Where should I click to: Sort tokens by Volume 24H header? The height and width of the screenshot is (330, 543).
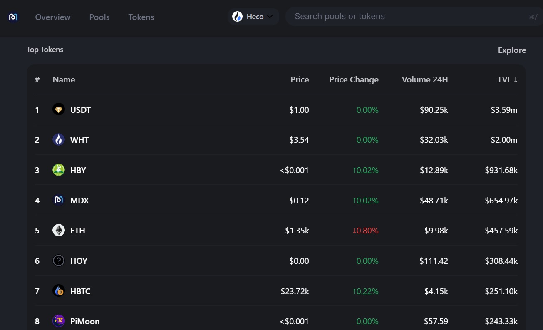(x=425, y=79)
